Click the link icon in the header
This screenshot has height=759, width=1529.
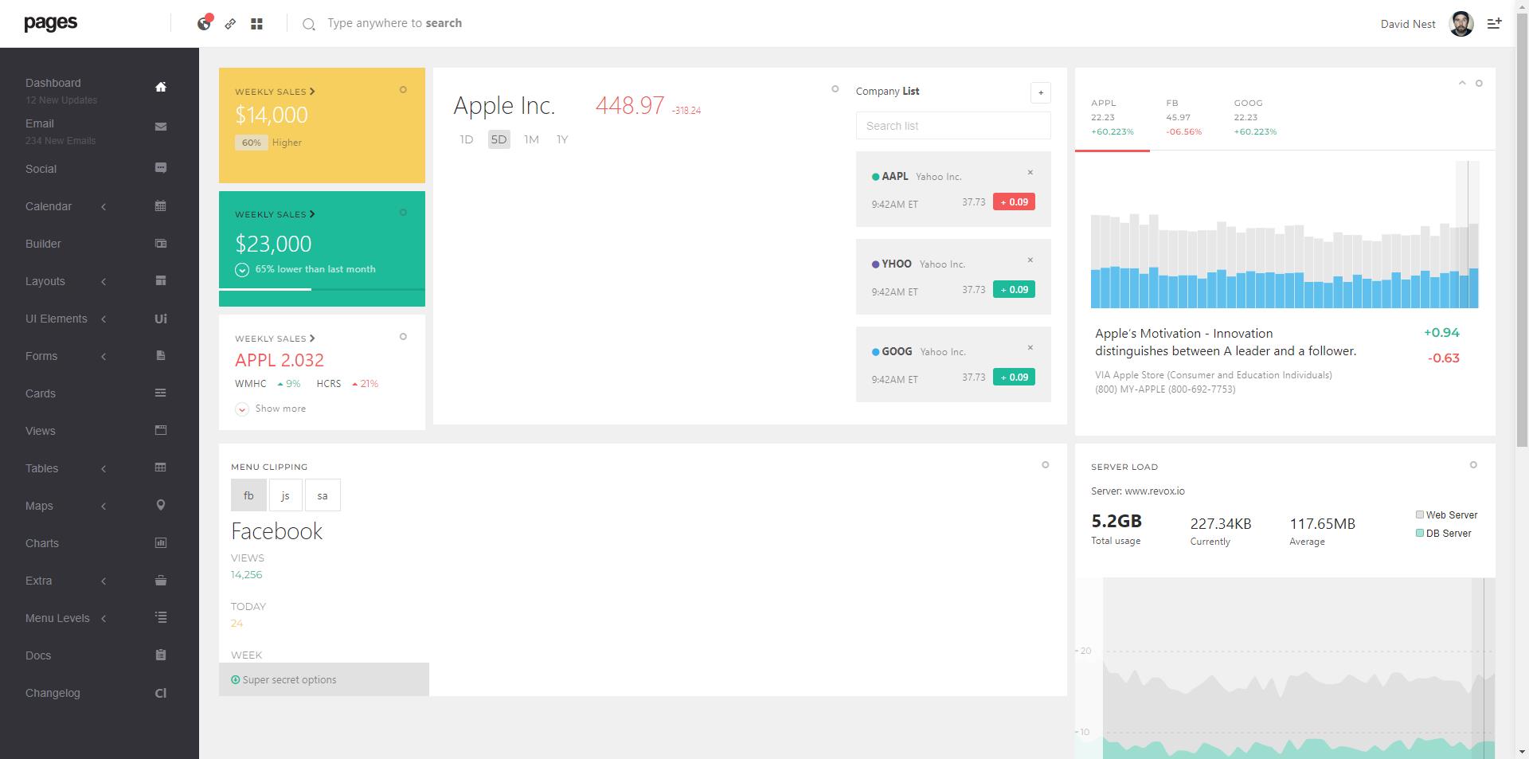(230, 24)
